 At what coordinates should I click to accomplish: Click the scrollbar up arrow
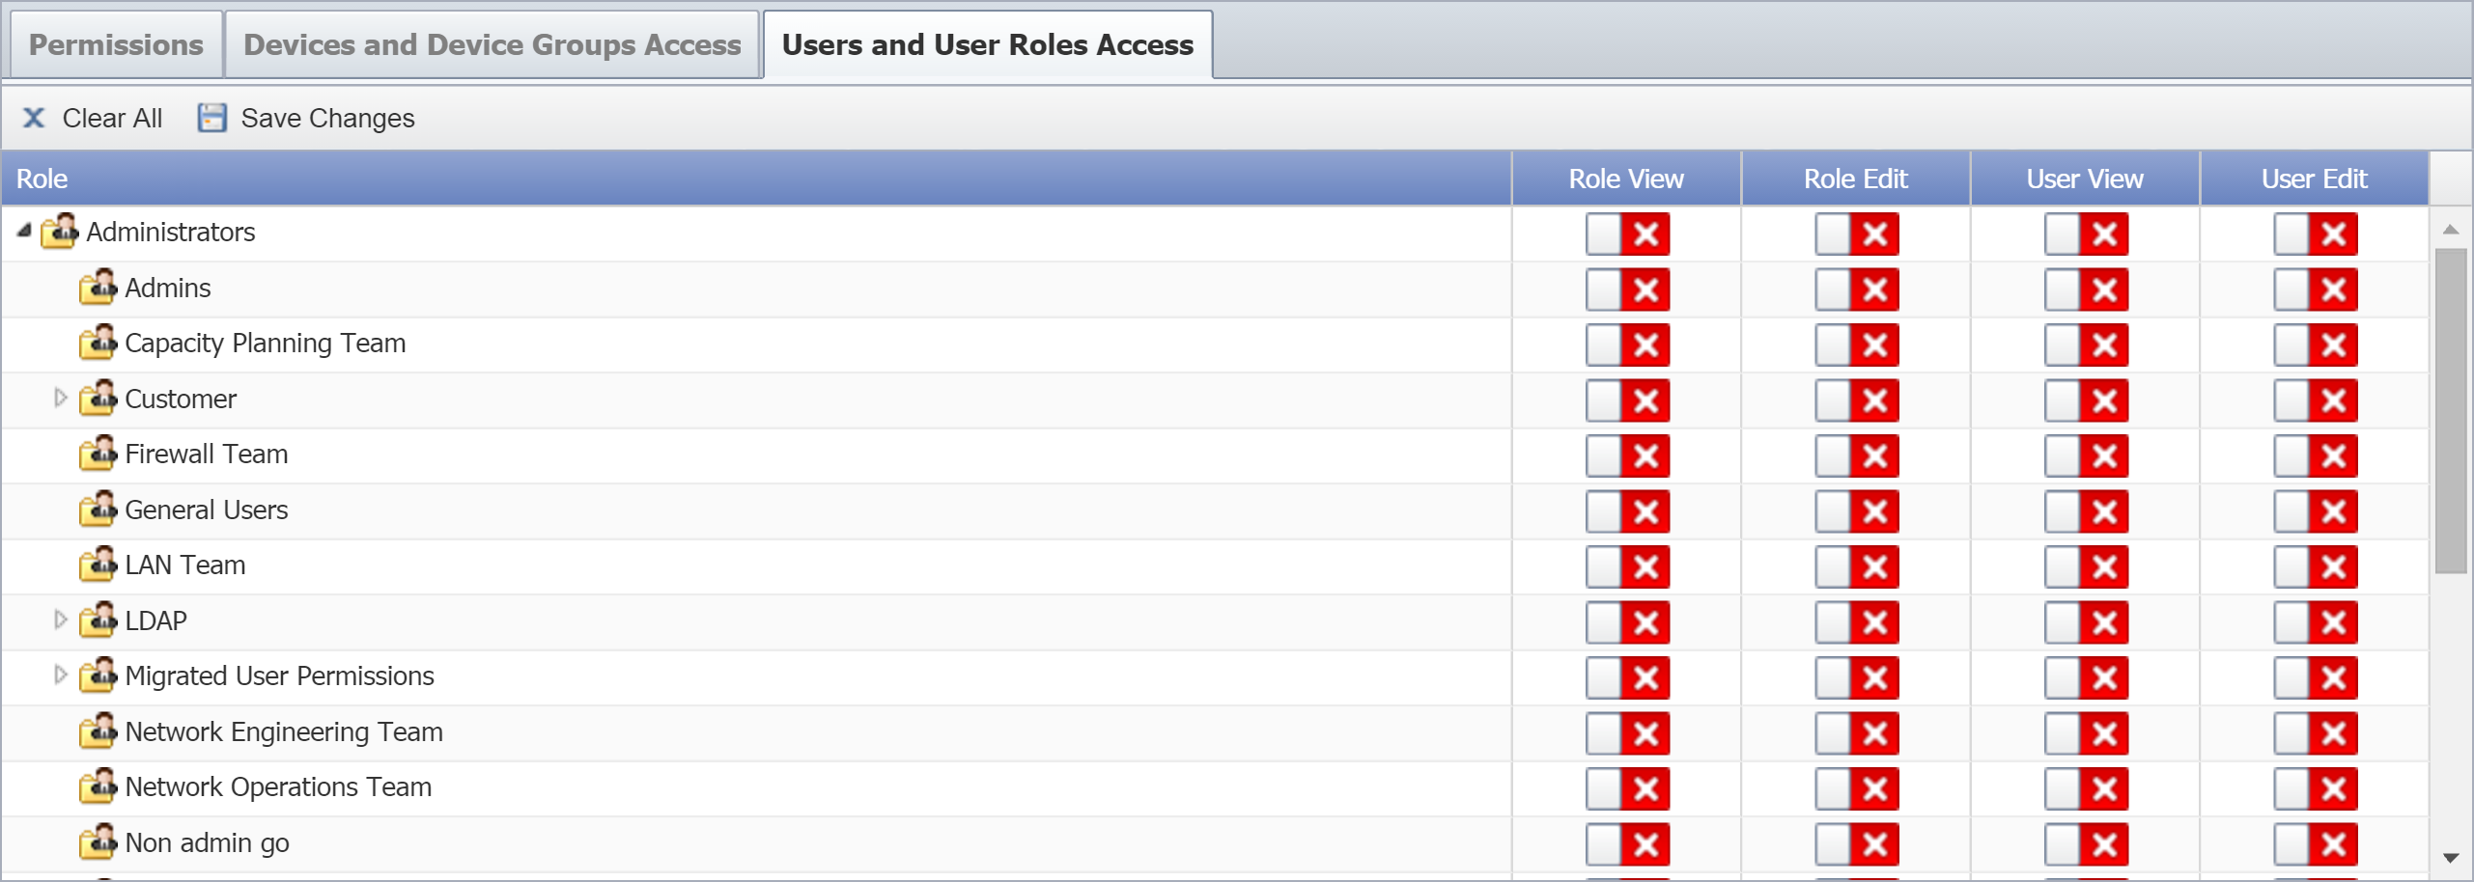[x=2451, y=230]
